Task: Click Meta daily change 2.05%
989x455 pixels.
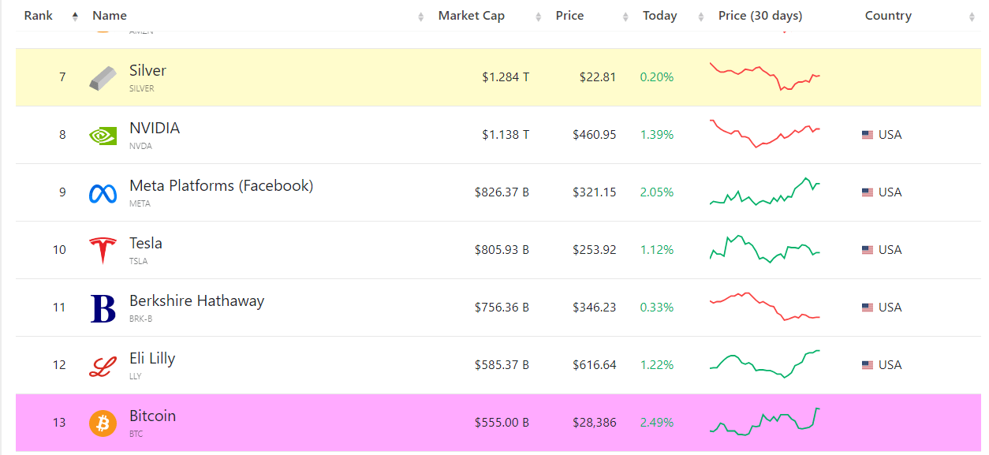Action: pos(657,192)
